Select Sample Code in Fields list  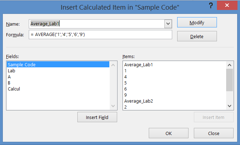click(x=21, y=64)
